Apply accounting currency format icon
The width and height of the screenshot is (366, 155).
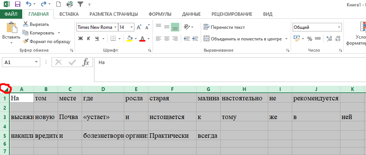(x=296, y=39)
